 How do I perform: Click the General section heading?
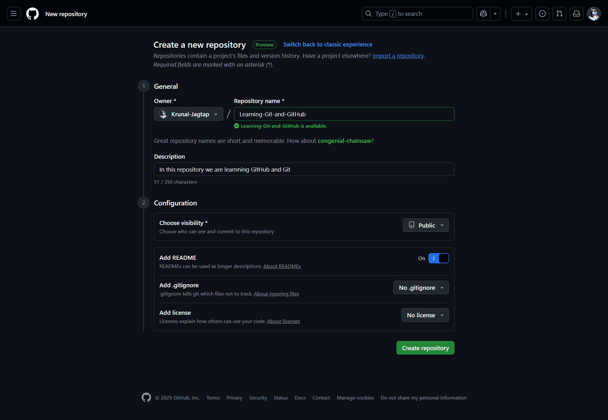click(166, 86)
